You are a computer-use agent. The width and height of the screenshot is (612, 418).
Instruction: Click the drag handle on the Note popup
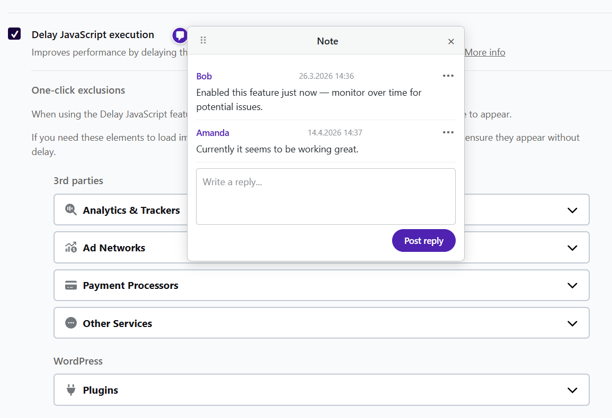click(203, 40)
